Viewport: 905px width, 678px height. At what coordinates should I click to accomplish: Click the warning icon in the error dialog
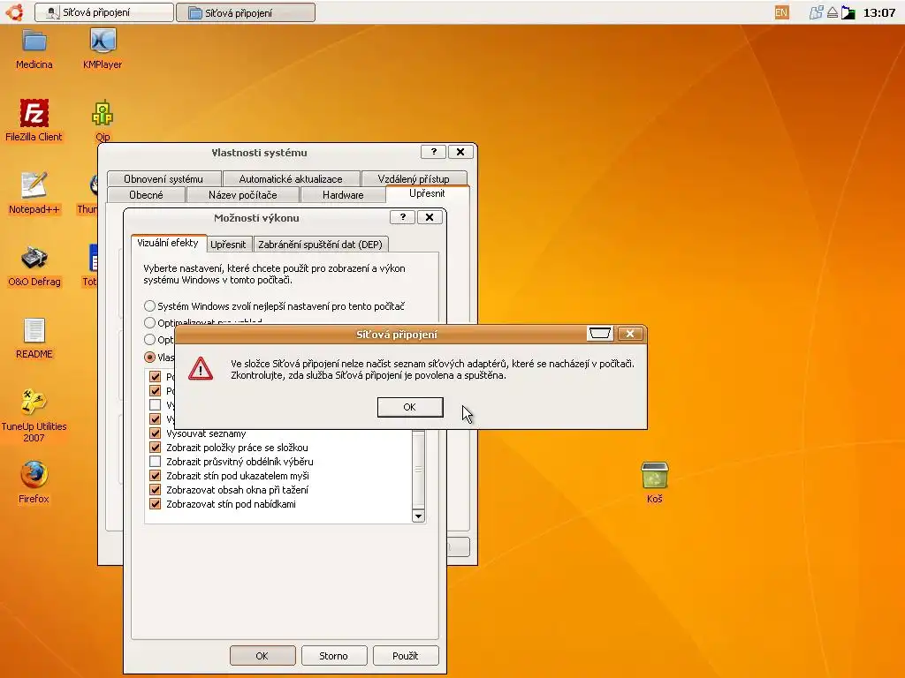[201, 369]
